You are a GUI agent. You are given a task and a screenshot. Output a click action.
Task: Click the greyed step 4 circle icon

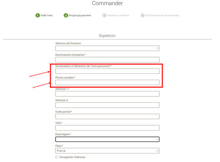tap(143, 15)
